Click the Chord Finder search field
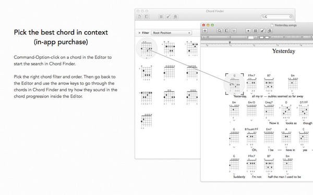This screenshot has width=313, height=195. coord(276,17)
